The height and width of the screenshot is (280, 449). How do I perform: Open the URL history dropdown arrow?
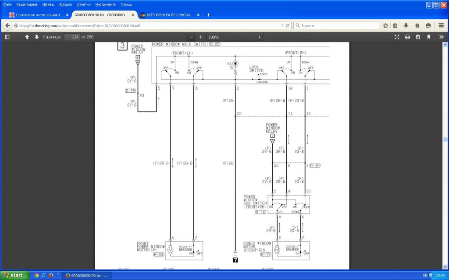pos(282,25)
